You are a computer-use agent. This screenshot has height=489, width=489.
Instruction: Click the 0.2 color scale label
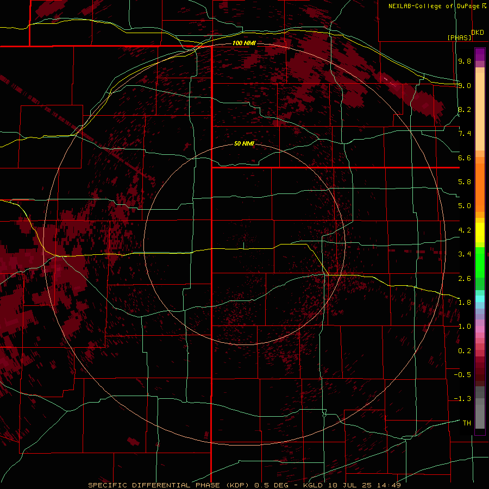click(x=465, y=351)
